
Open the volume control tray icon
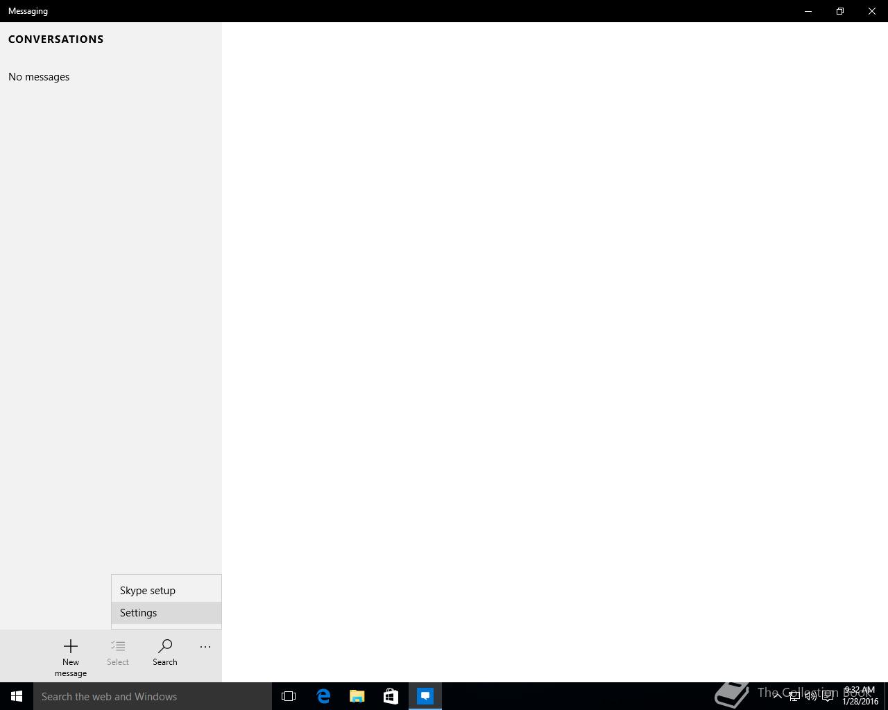(x=811, y=696)
